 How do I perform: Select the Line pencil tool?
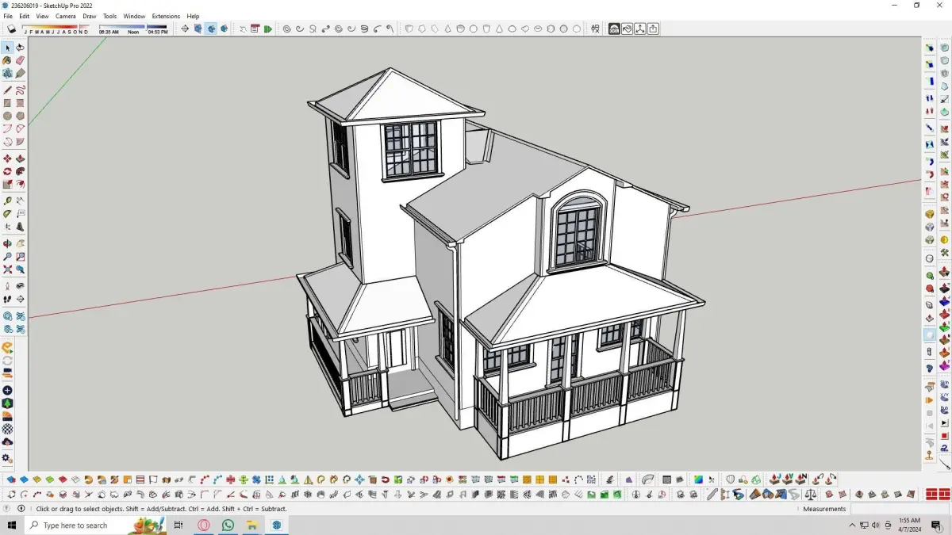[x=7, y=90]
